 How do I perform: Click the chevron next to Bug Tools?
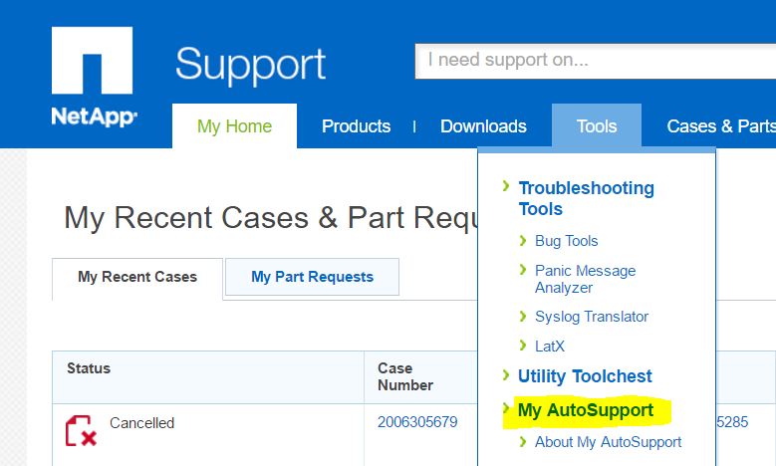(524, 240)
